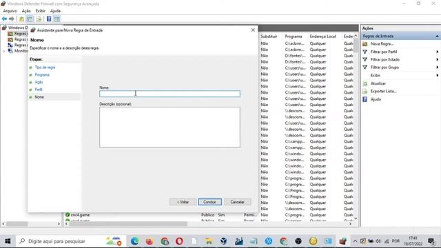Expand the Monitoramento tree node arrow
This screenshot has height=248, width=441.
(4, 51)
